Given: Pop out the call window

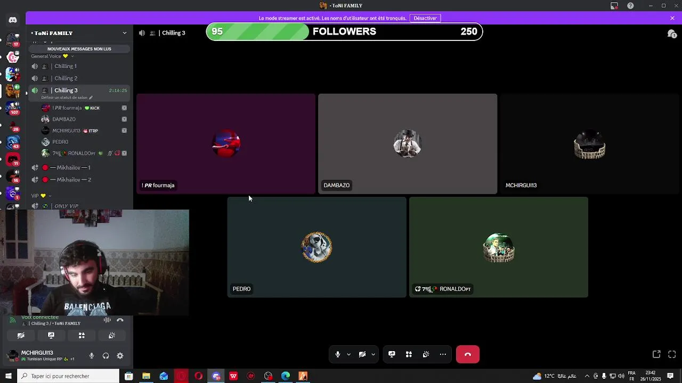Looking at the screenshot, I should click(656, 354).
